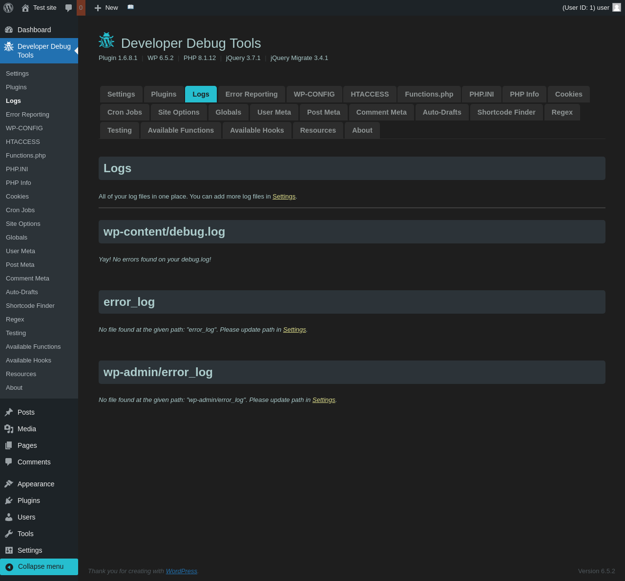625x581 pixels.
Task: Open the WP-CONFIG tab
Action: pos(314,94)
